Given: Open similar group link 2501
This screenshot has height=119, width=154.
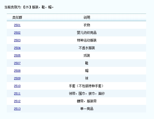Looking at the screenshot, I should 17,25.
